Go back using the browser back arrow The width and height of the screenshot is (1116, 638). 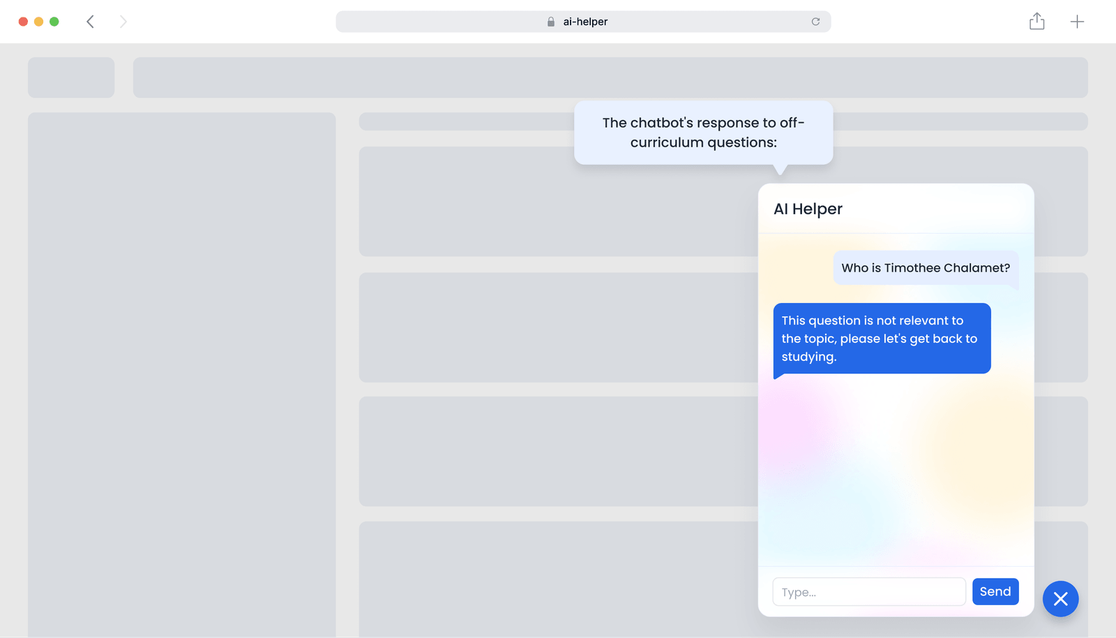click(90, 22)
